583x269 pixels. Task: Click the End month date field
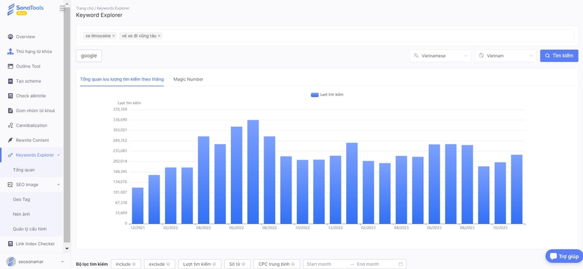point(375,264)
